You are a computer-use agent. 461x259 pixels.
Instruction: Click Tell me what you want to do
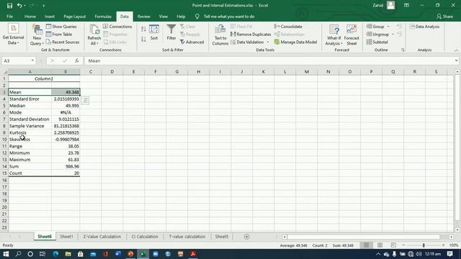click(x=229, y=17)
